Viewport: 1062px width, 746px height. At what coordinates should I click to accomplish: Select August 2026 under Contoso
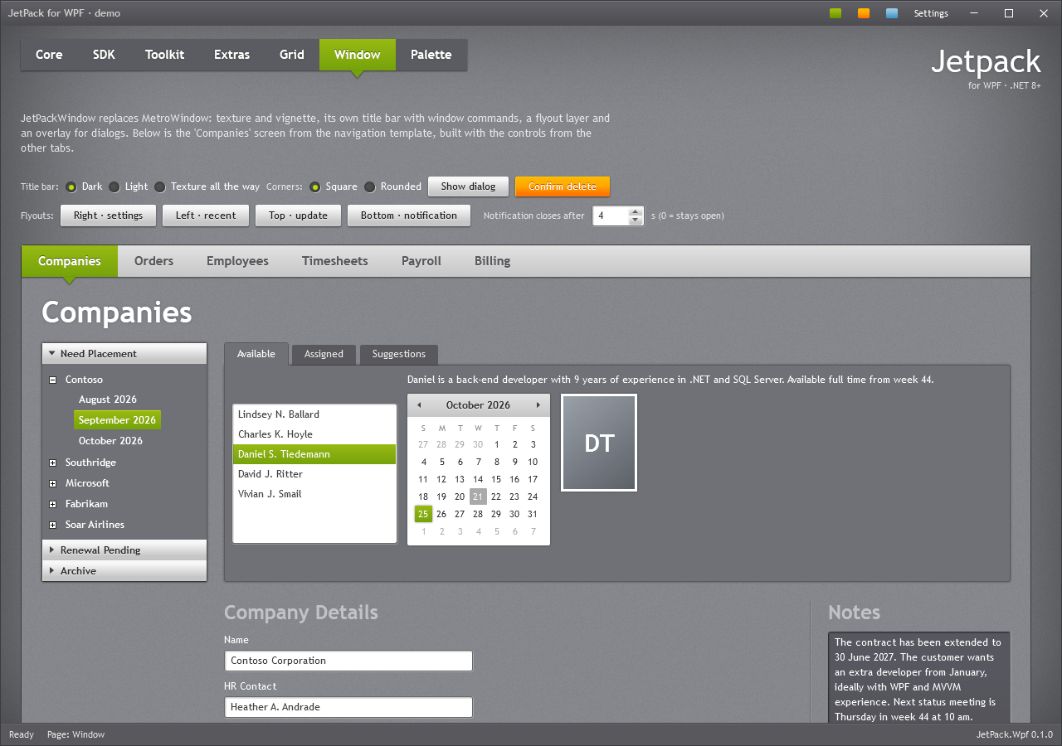pyautogui.click(x=108, y=400)
